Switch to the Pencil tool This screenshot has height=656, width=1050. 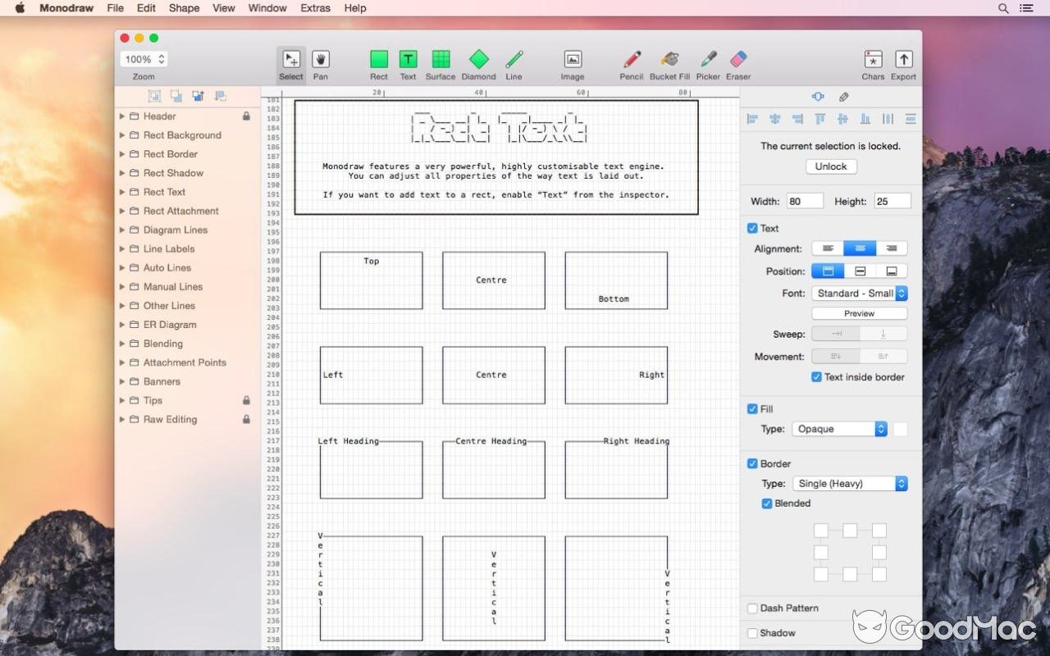pyautogui.click(x=631, y=62)
